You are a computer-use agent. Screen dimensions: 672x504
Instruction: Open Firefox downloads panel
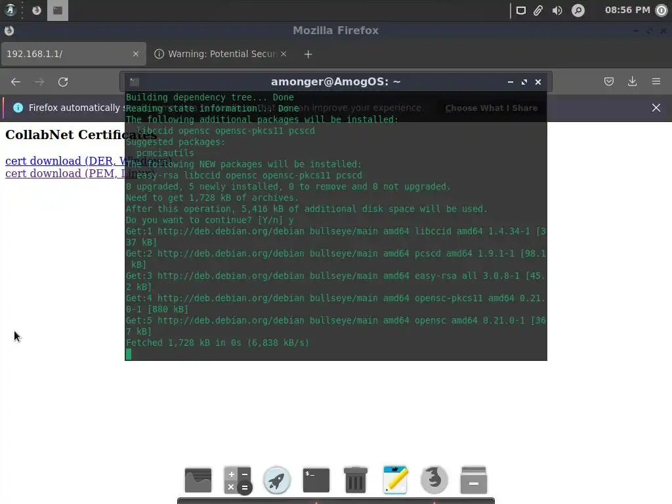632,81
